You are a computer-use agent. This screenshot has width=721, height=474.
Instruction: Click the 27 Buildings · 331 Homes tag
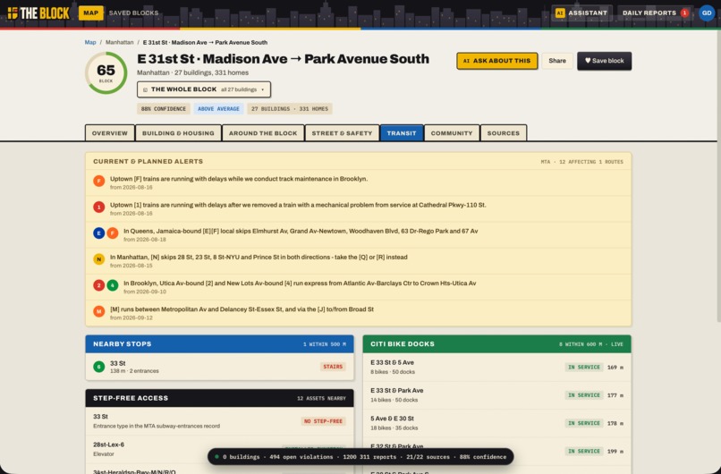tap(290, 109)
